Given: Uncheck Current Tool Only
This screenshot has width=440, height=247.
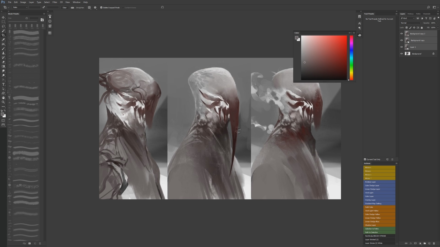Looking at the screenshot, I should point(365,159).
